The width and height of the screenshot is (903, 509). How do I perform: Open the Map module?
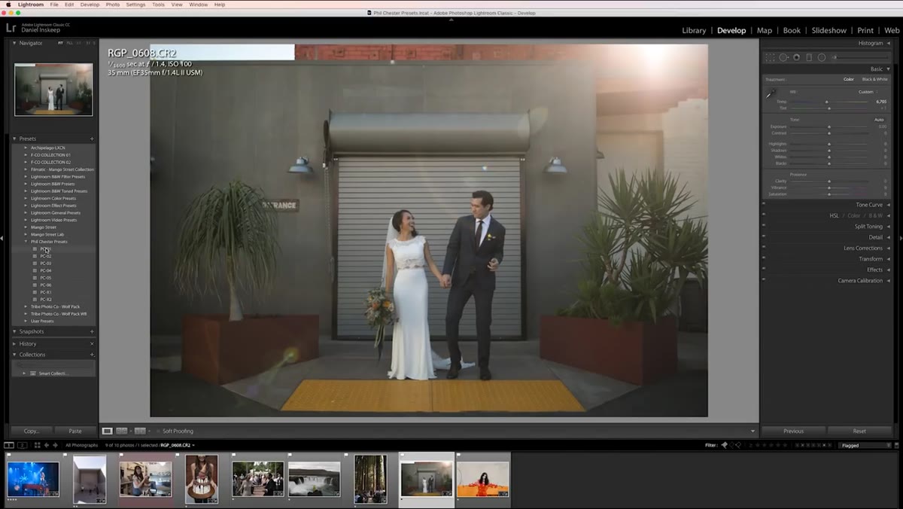pos(765,30)
